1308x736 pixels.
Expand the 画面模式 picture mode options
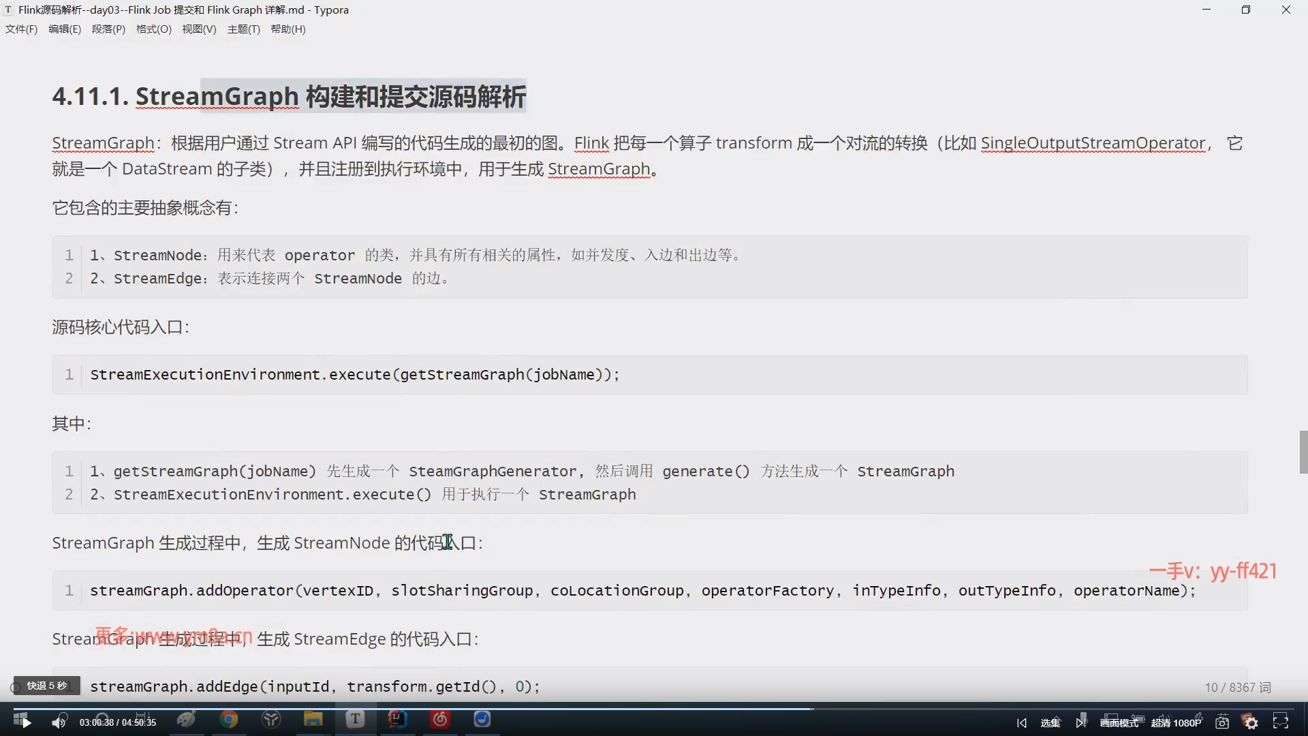click(1119, 722)
